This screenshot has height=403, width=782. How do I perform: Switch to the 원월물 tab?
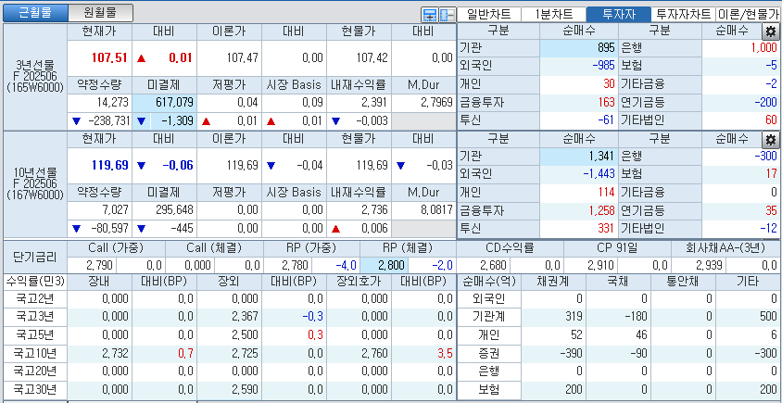pyautogui.click(x=101, y=13)
